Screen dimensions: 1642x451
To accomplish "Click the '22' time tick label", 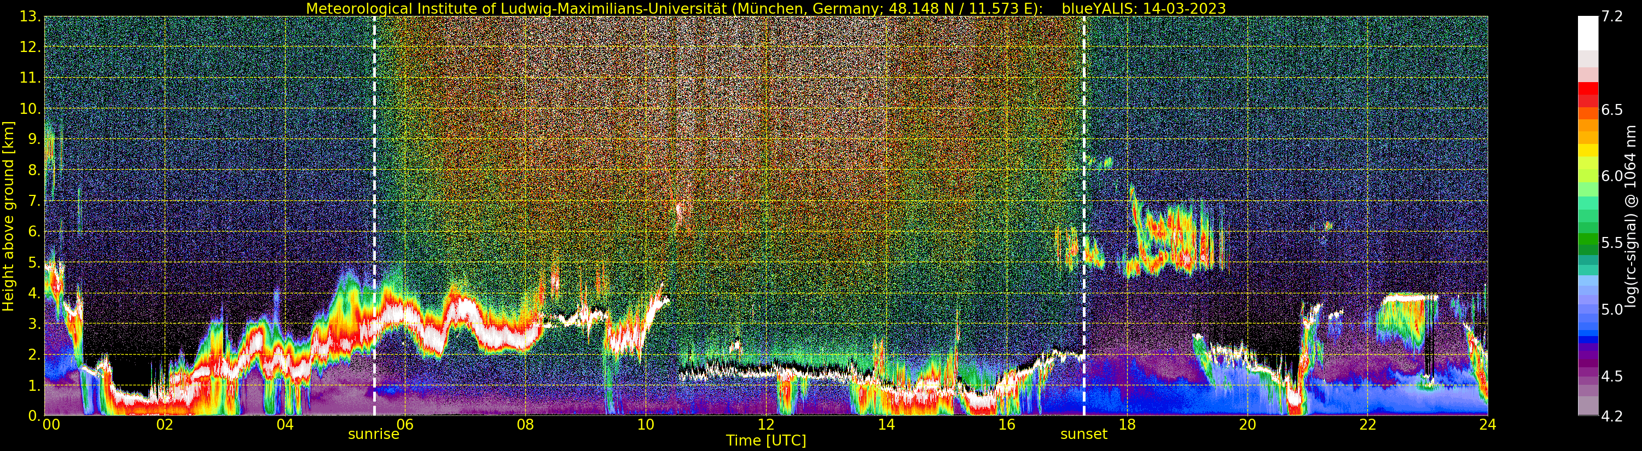I will click(x=1368, y=425).
